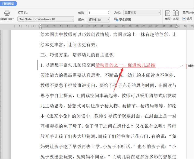Viewport: 195px width, 159px height.
Task: Expand the OneNote for Windows 10 printer list
Action: point(72,19)
